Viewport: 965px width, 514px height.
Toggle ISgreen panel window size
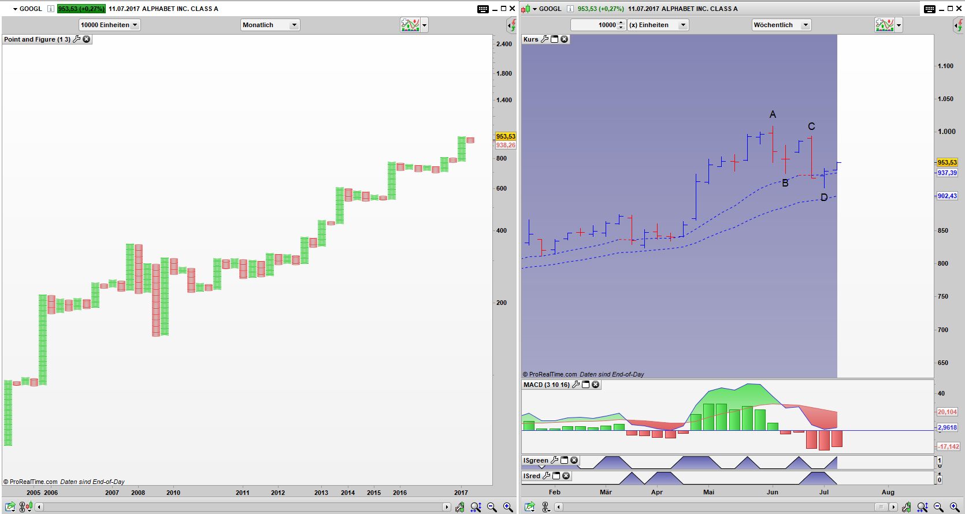tap(565, 460)
